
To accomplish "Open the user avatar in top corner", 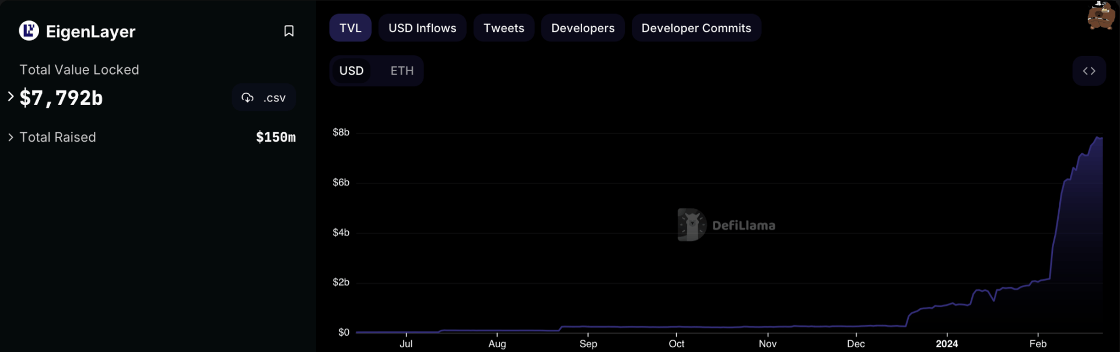I will 1101,15.
